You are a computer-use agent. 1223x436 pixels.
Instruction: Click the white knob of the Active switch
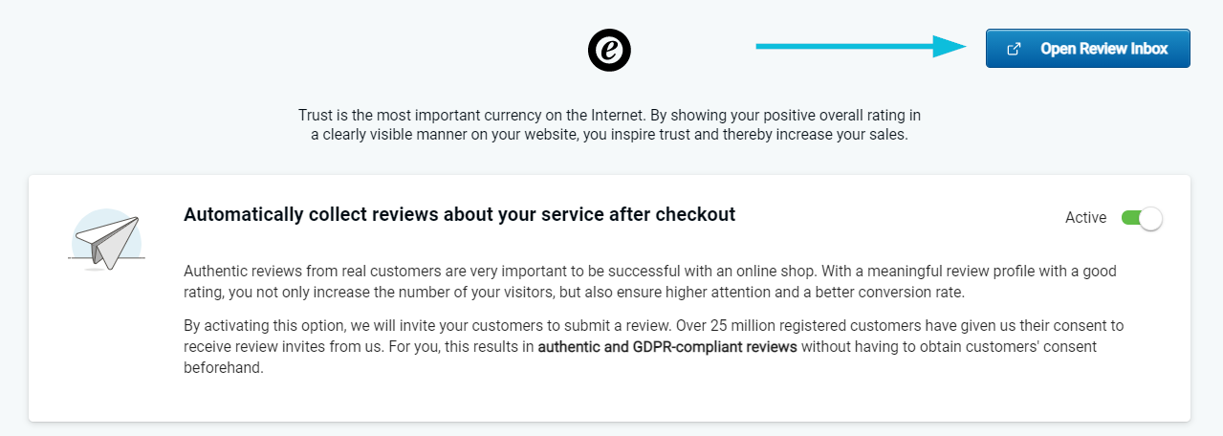[1151, 218]
